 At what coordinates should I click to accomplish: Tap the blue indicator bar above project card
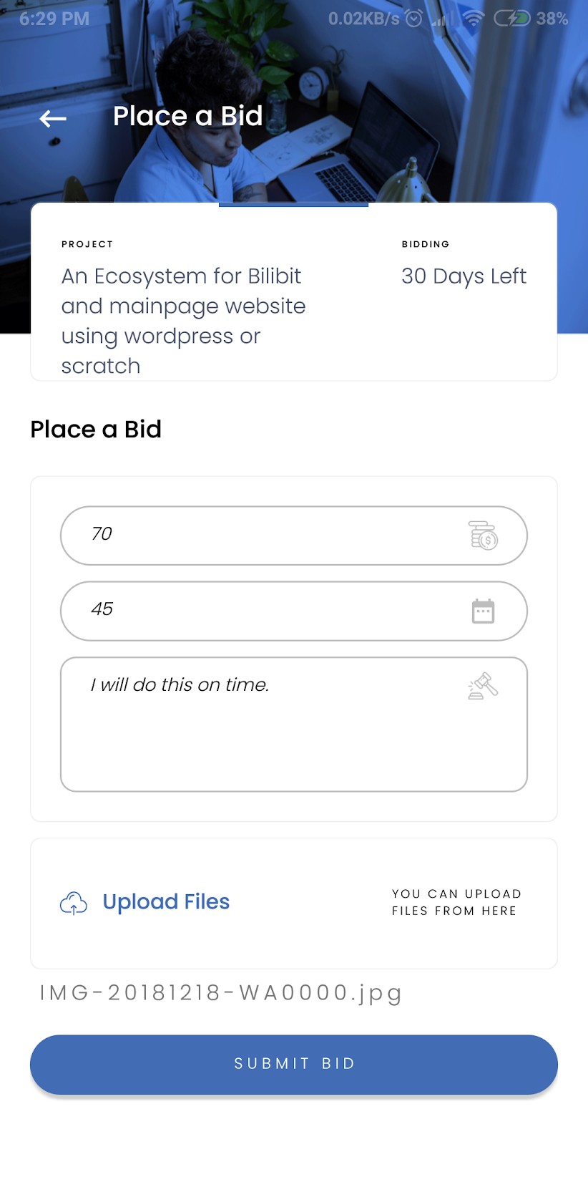coord(293,205)
